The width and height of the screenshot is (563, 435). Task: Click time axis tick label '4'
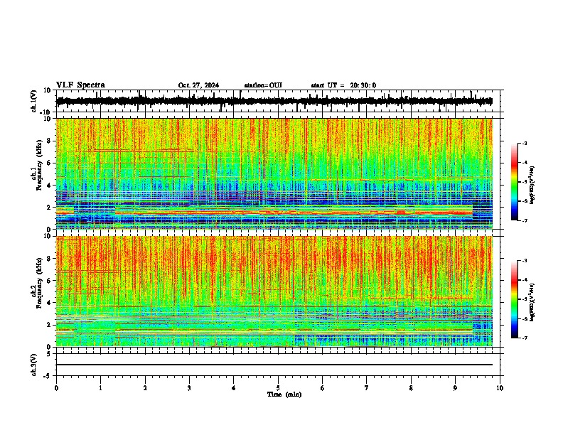(234, 388)
